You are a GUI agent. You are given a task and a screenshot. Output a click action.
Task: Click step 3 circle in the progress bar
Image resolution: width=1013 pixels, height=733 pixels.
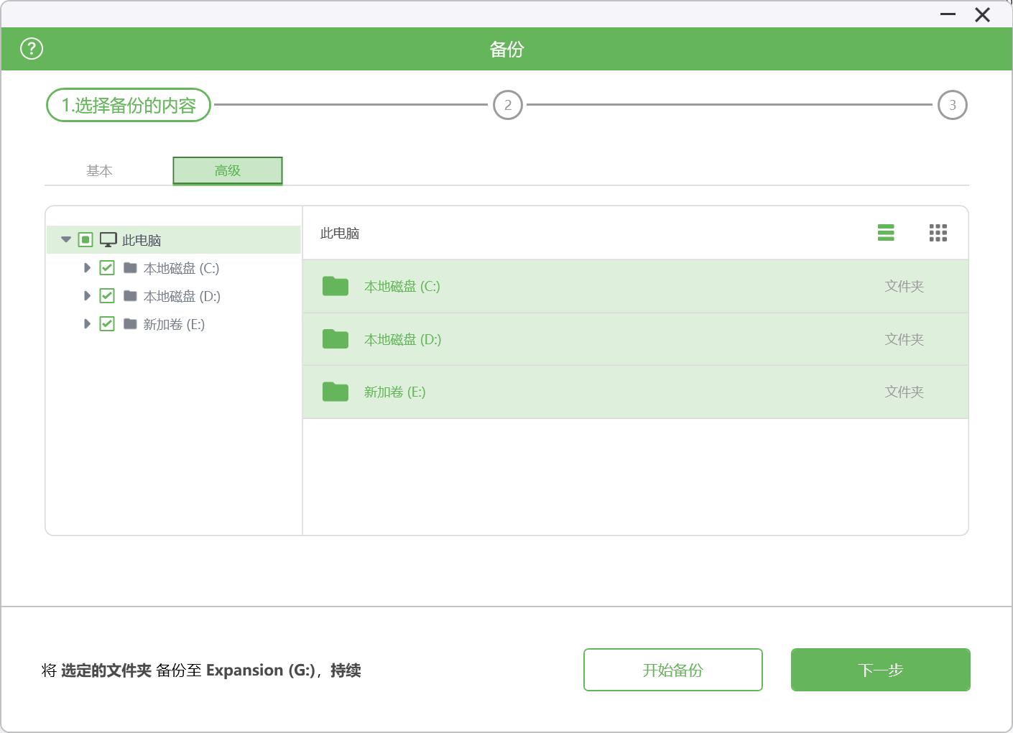tap(952, 105)
